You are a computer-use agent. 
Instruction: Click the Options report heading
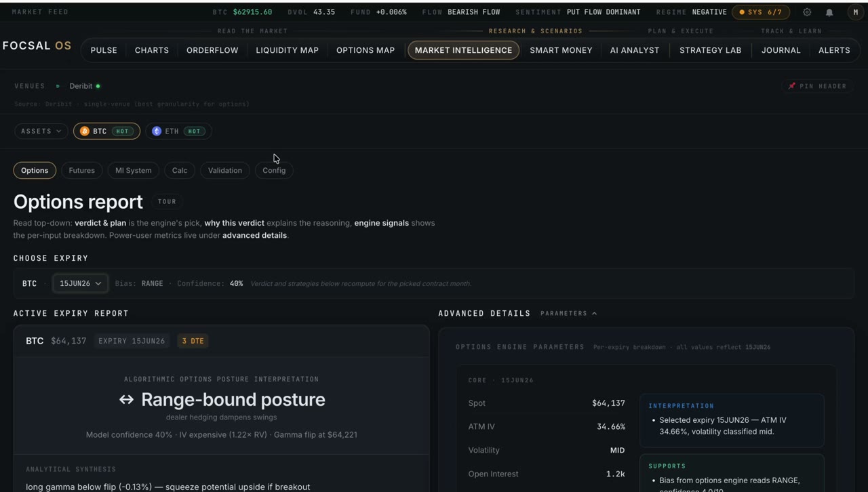pos(78,202)
